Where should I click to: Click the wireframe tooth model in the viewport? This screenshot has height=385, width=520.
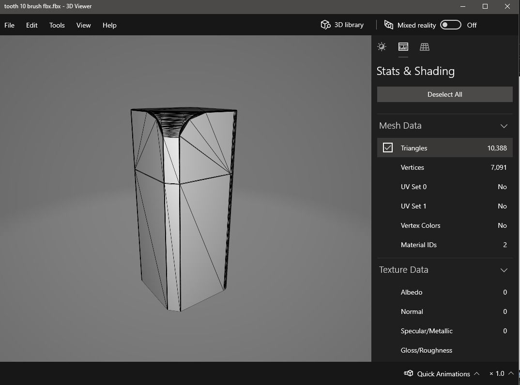(184, 209)
